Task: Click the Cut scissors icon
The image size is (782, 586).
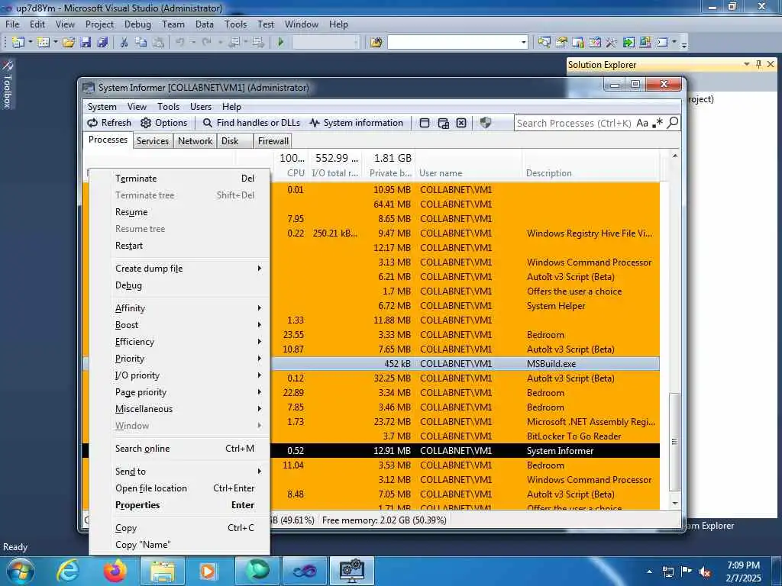Action: [124, 43]
